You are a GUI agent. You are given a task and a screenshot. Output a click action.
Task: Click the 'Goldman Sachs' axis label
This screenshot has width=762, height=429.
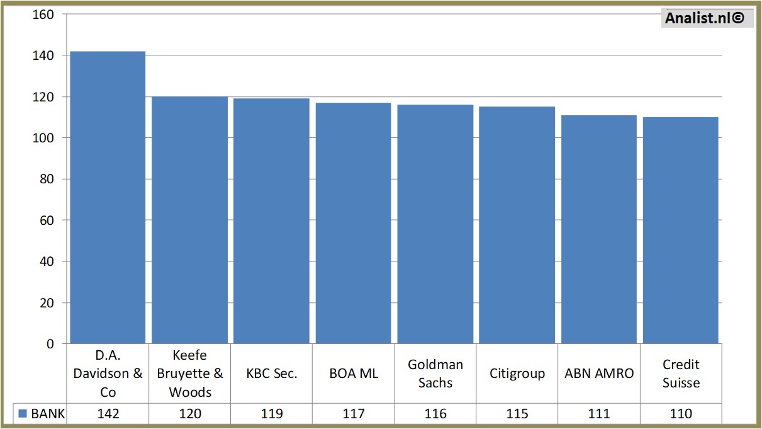[435, 373]
